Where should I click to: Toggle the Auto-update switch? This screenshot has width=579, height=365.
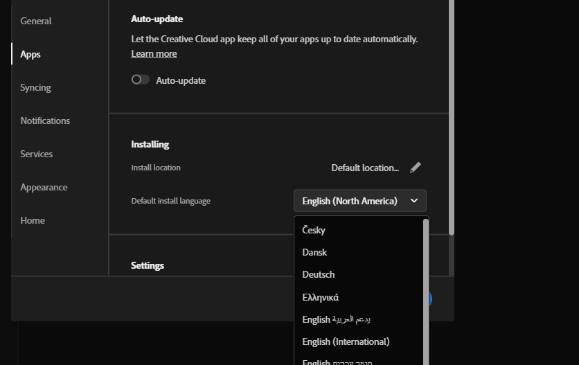click(x=141, y=80)
